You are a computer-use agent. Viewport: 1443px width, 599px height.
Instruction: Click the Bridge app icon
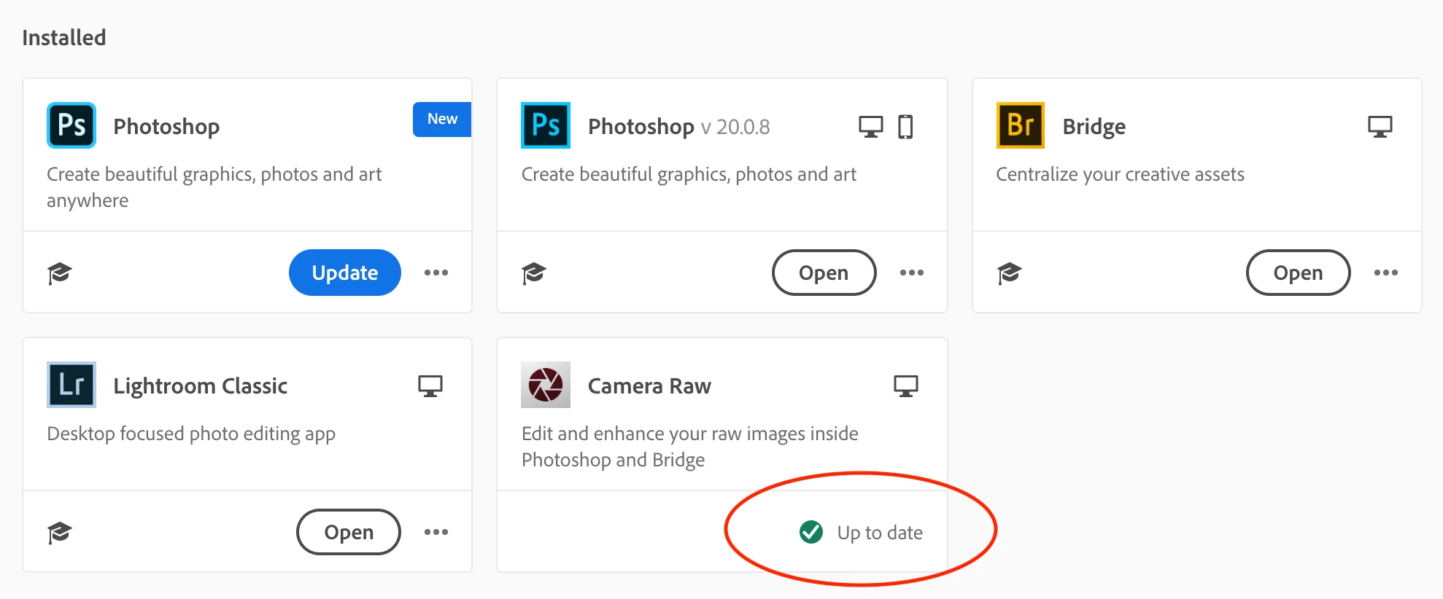point(1021,125)
